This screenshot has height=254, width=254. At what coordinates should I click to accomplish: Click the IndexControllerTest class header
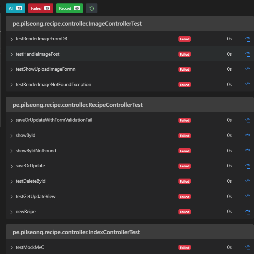[x=130, y=232]
